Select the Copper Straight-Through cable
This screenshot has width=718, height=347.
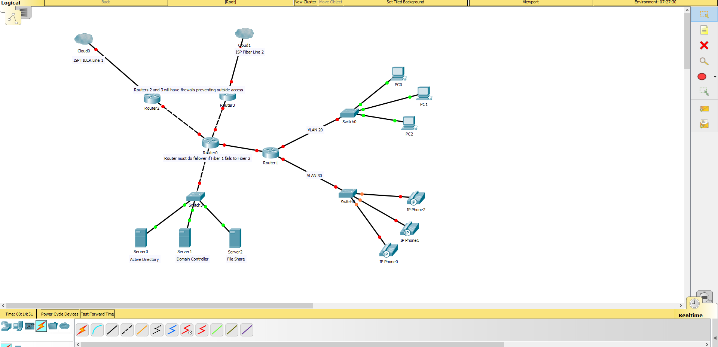pos(112,330)
